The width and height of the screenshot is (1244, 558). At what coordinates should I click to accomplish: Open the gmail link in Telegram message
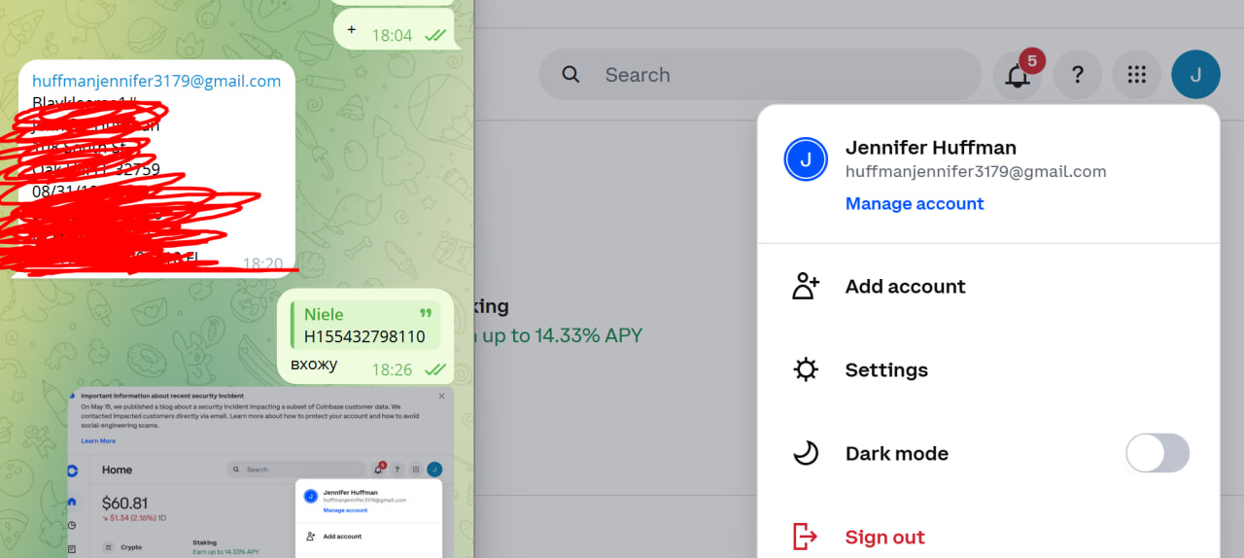tap(156, 81)
